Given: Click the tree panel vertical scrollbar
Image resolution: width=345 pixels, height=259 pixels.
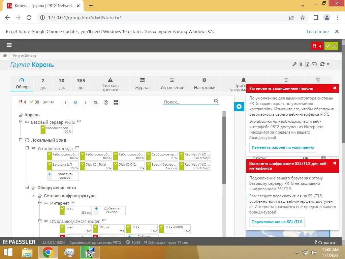Looking at the screenshot, I should click(x=224, y=150).
